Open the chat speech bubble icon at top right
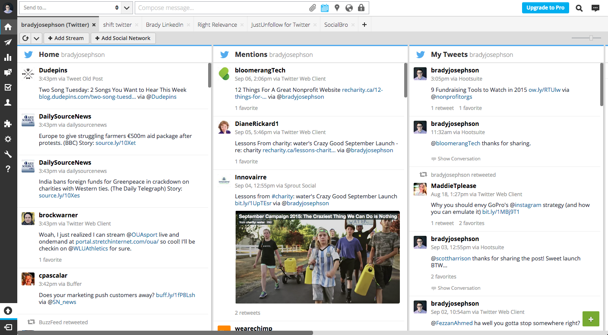Viewport: 608px width, 335px height. point(595,8)
